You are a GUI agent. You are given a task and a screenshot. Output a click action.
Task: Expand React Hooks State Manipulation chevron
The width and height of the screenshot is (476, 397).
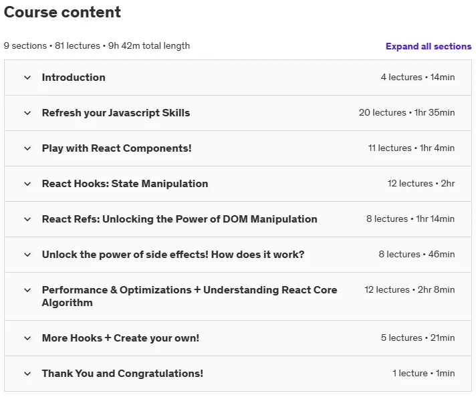(x=27, y=184)
